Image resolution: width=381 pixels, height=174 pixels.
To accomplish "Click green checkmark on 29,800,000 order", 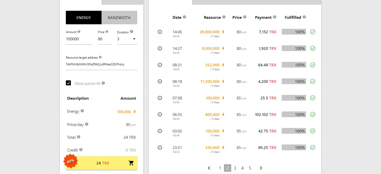I will (313, 32).
